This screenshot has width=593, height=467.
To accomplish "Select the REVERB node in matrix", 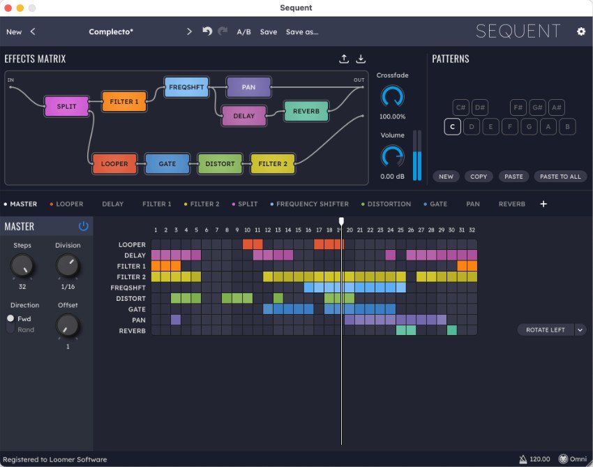I will click(306, 111).
